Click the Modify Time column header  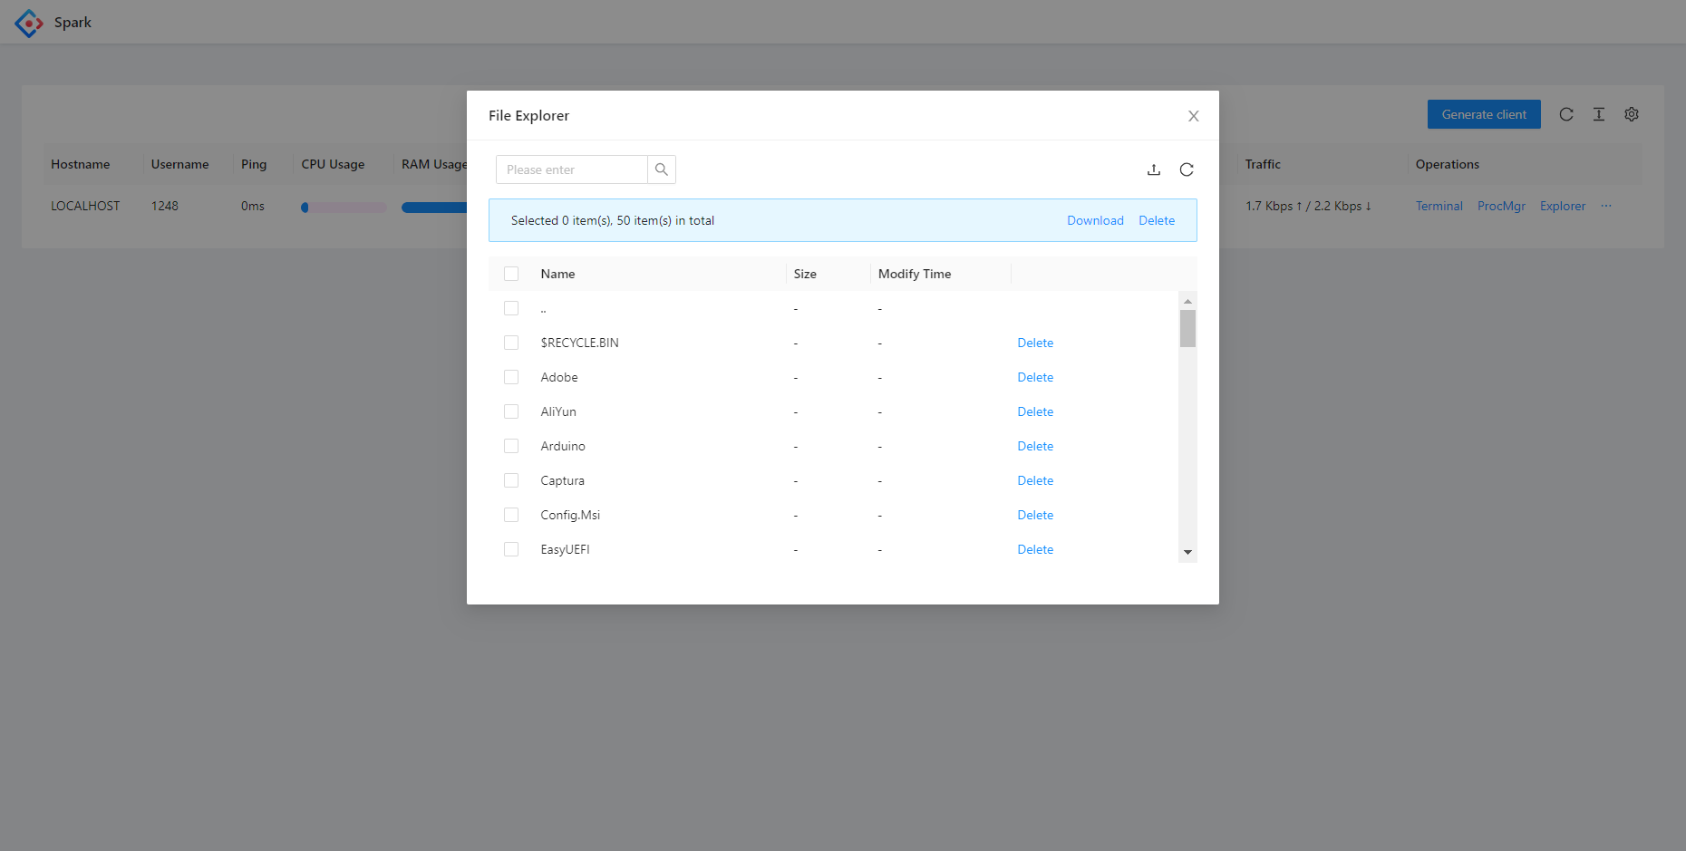(915, 274)
